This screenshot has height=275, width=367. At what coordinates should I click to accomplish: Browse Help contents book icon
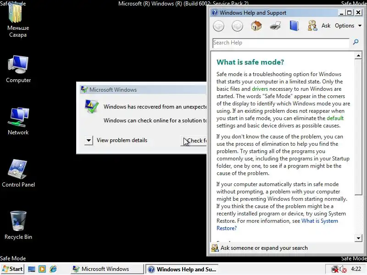294,26
